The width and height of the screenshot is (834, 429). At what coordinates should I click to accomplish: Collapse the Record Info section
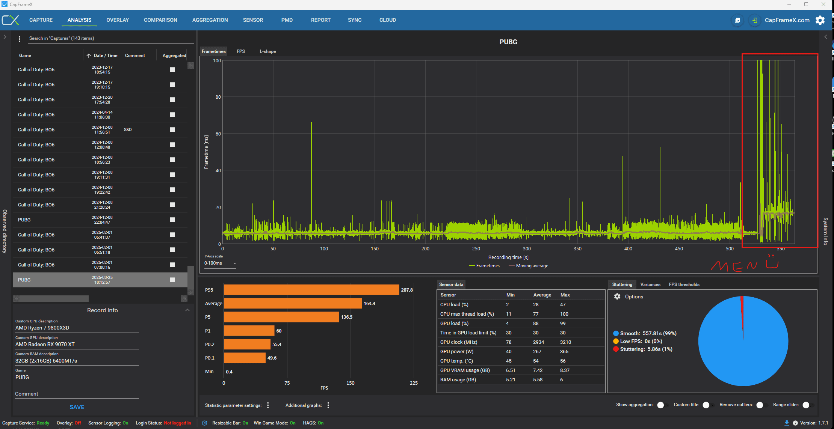pyautogui.click(x=187, y=310)
